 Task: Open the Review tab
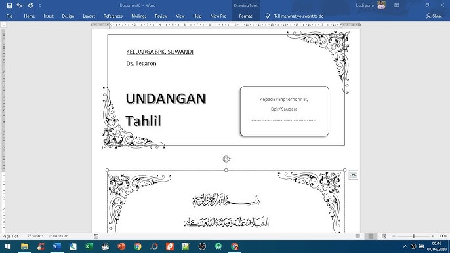tap(161, 16)
